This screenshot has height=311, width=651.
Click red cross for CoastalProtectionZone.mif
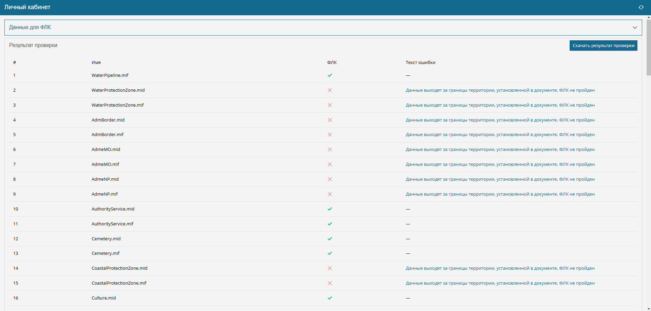[330, 283]
